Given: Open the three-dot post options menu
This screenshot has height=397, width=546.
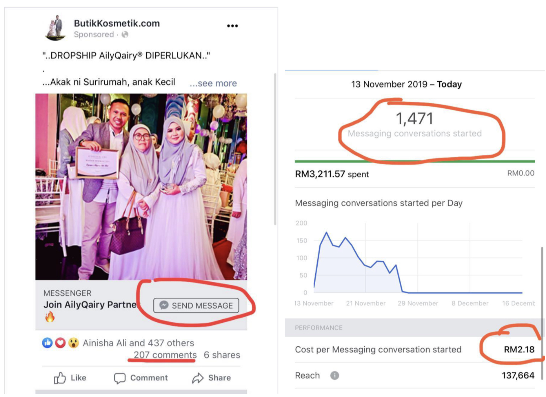Looking at the screenshot, I should click(x=232, y=26).
